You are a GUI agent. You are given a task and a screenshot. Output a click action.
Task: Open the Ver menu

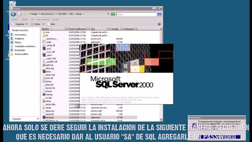[x=32, y=19]
